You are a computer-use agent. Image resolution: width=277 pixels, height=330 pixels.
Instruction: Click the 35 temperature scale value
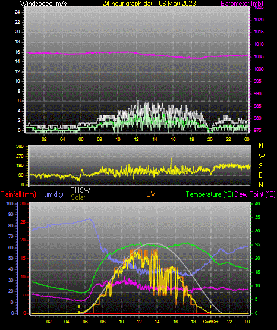coord(257,217)
